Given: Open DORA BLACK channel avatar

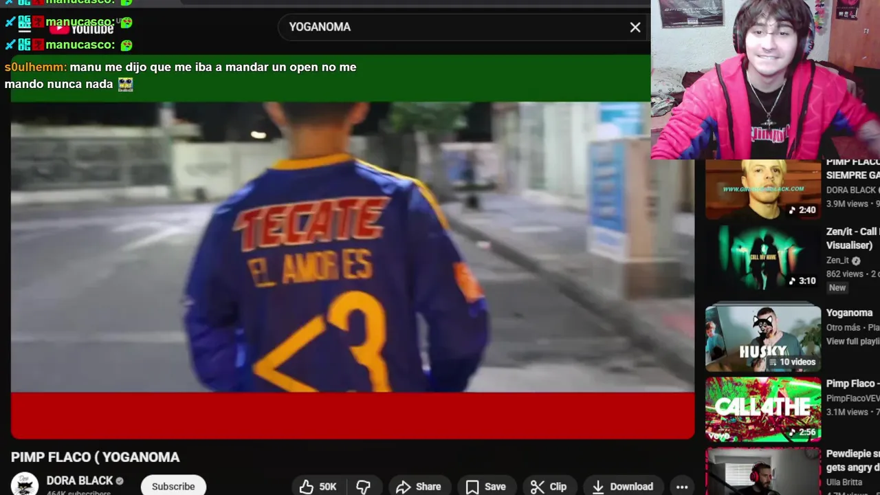Looking at the screenshot, I should point(25,485).
